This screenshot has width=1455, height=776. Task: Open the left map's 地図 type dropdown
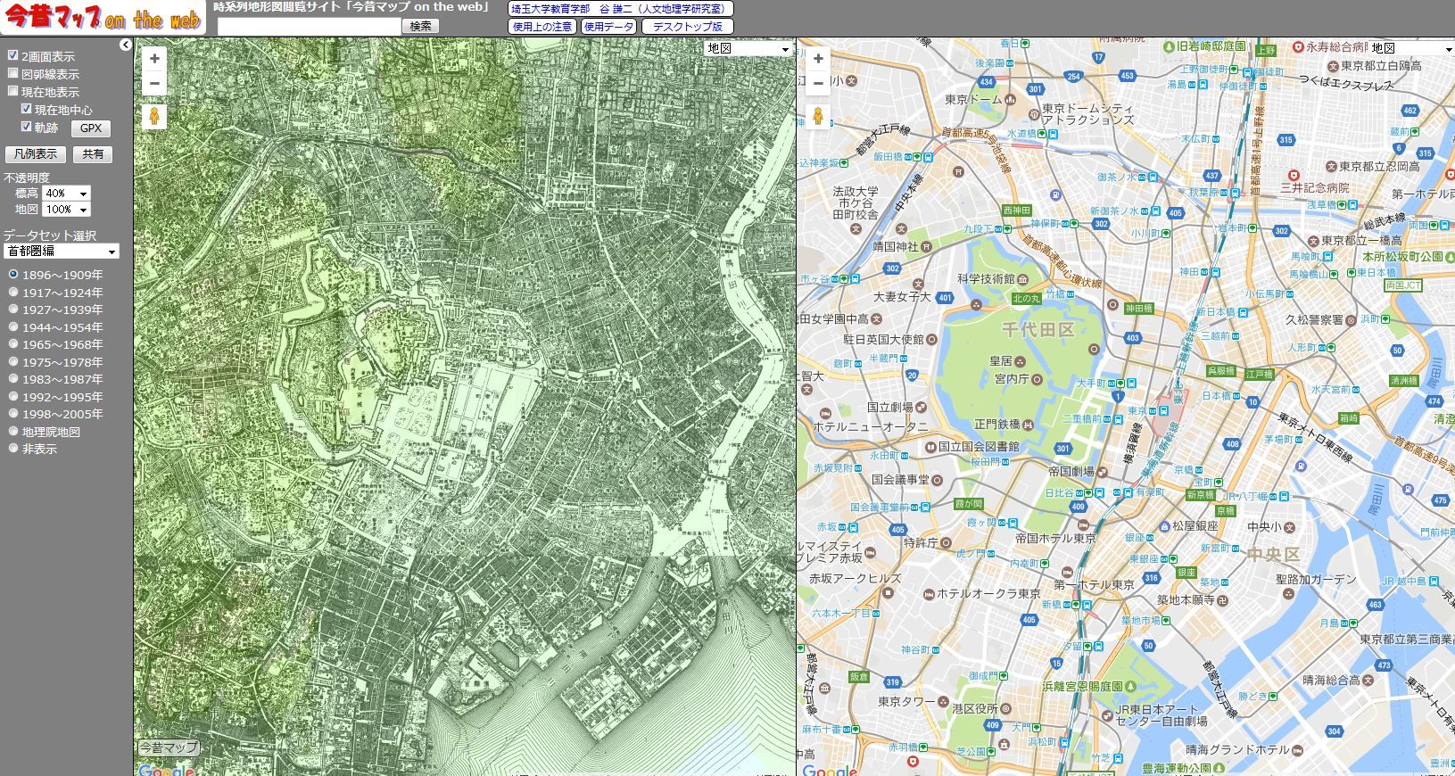point(748,49)
